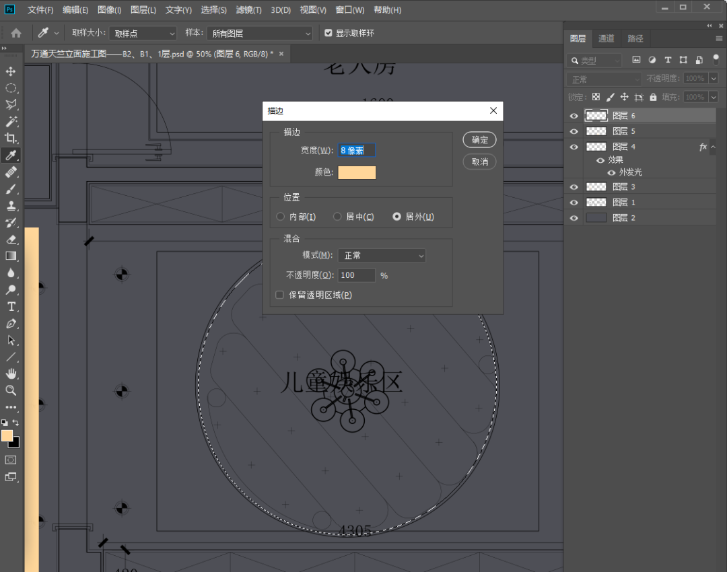Cancel the stroke dialog with 取消
The image size is (727, 572).
click(479, 162)
